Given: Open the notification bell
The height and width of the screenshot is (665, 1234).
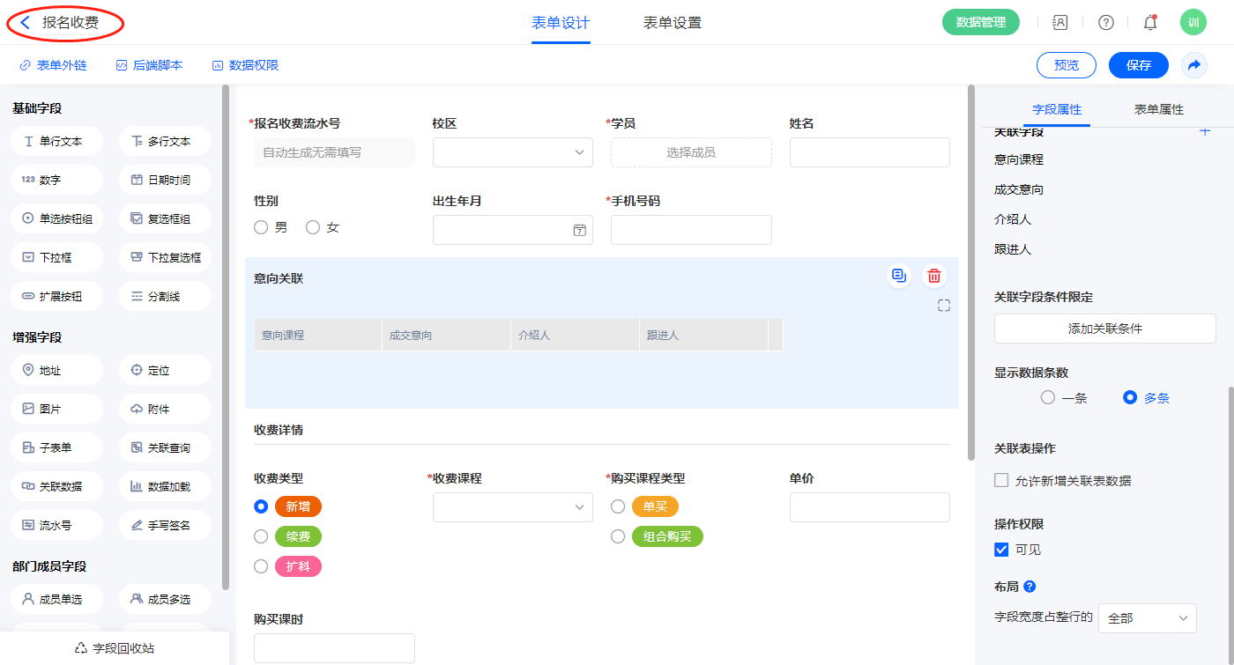Looking at the screenshot, I should coord(1149,23).
